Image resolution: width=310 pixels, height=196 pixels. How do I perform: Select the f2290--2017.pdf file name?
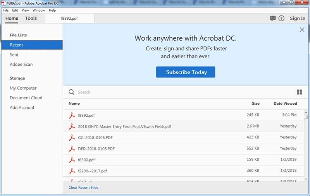tap(92, 171)
